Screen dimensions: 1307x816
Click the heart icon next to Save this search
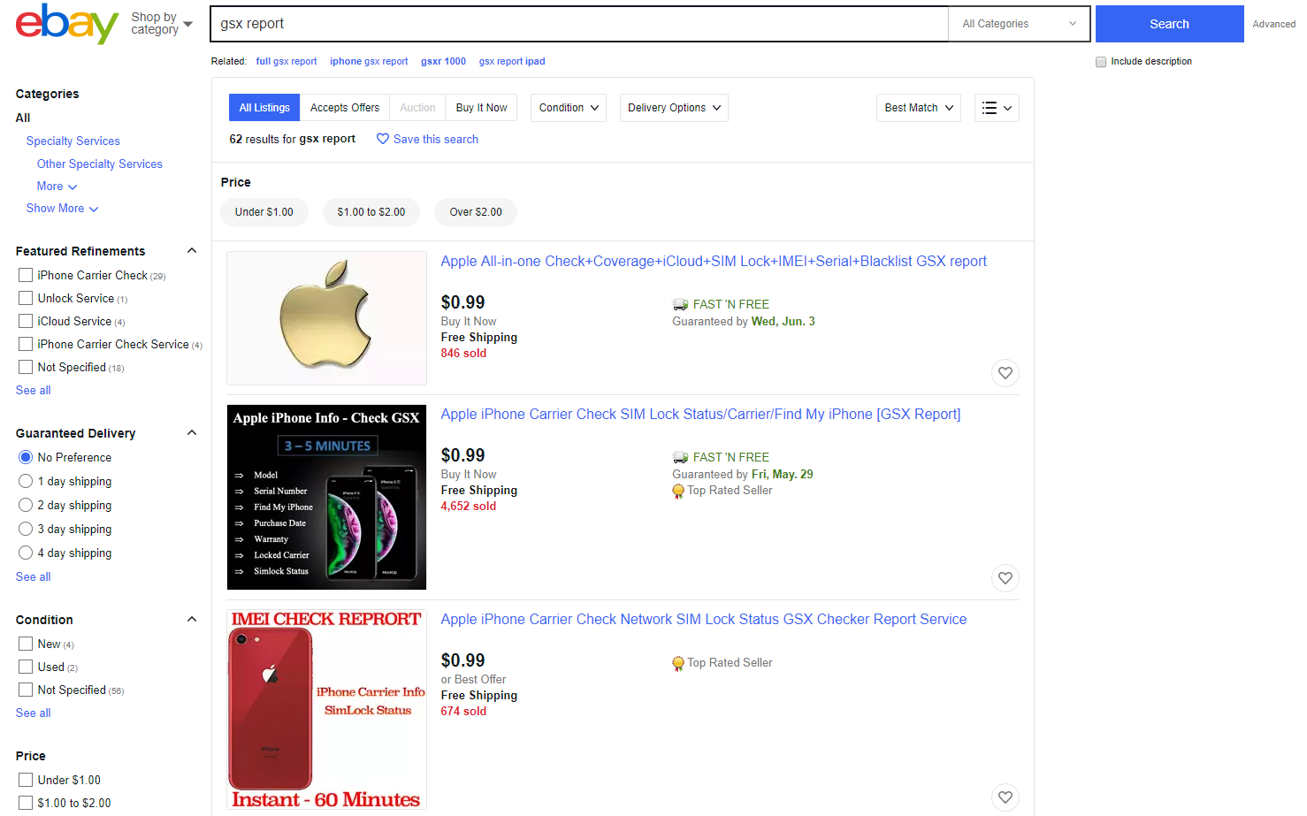(x=383, y=139)
